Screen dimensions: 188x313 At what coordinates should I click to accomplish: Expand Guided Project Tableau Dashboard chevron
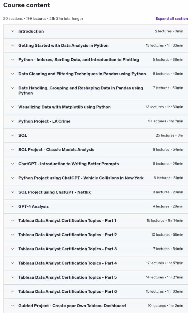click(x=13, y=306)
